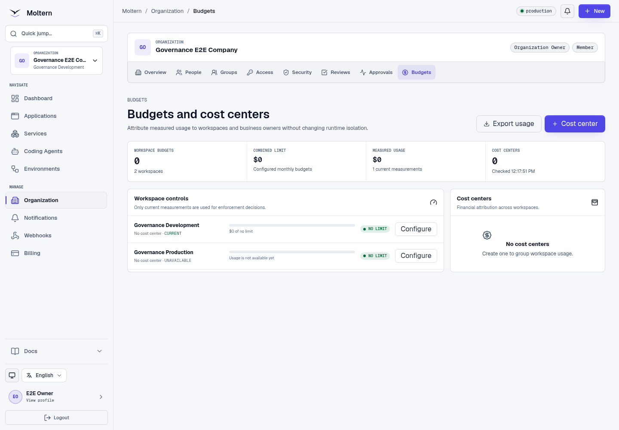Toggle the display theme monitor icon
This screenshot has height=430, width=619.
(x=12, y=375)
